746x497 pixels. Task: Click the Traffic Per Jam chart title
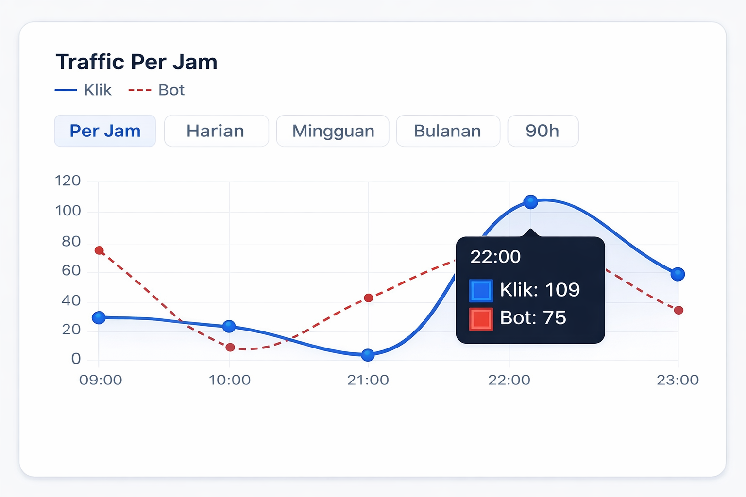point(136,61)
